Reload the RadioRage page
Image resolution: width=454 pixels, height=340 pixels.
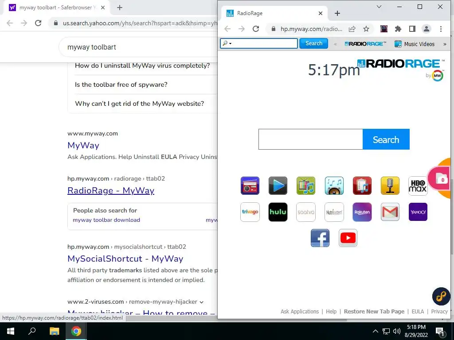[x=256, y=29]
